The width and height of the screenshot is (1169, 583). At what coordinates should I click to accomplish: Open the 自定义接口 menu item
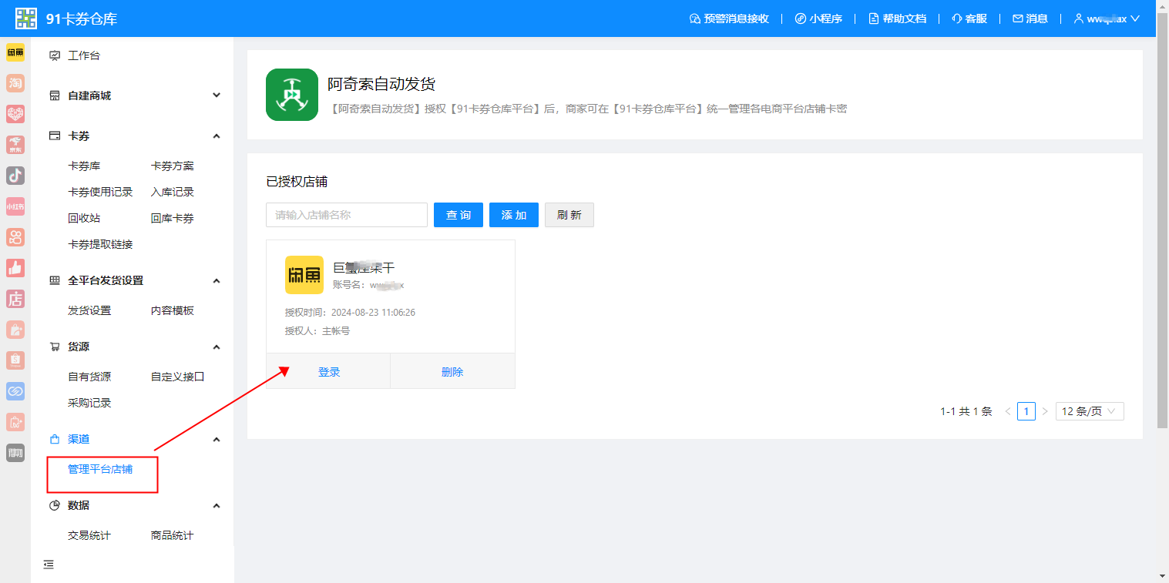178,377
